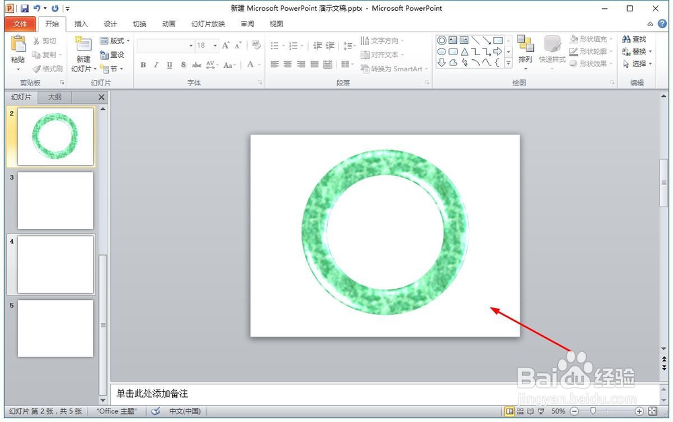Click the Select (选择) button
This screenshot has width=673, height=422.
click(636, 64)
